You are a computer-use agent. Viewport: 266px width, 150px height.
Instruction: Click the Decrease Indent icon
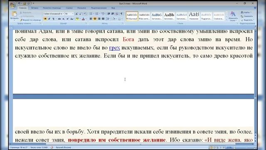tap(108, 14)
